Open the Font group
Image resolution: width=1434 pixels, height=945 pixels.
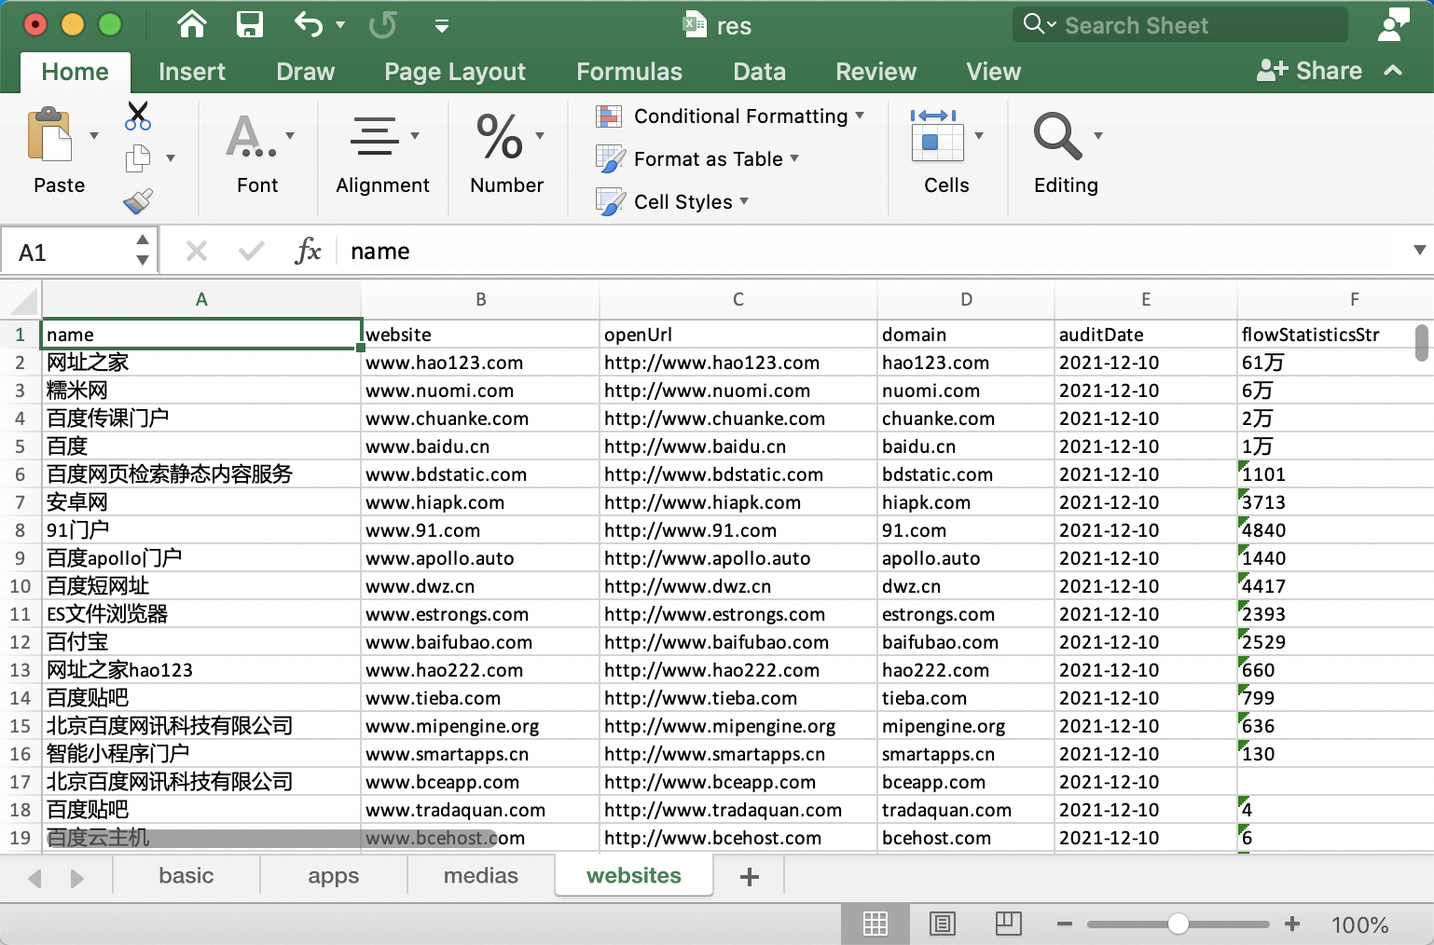pyautogui.click(x=257, y=154)
